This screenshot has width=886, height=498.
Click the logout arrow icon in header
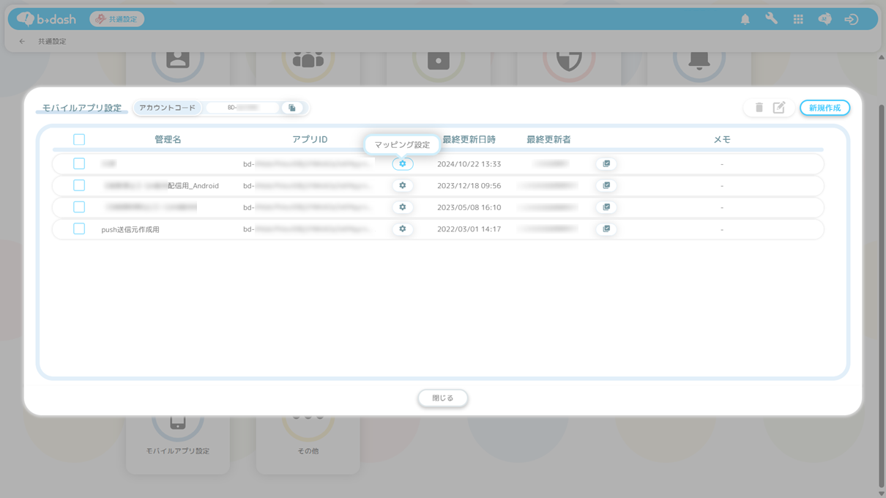click(x=851, y=20)
